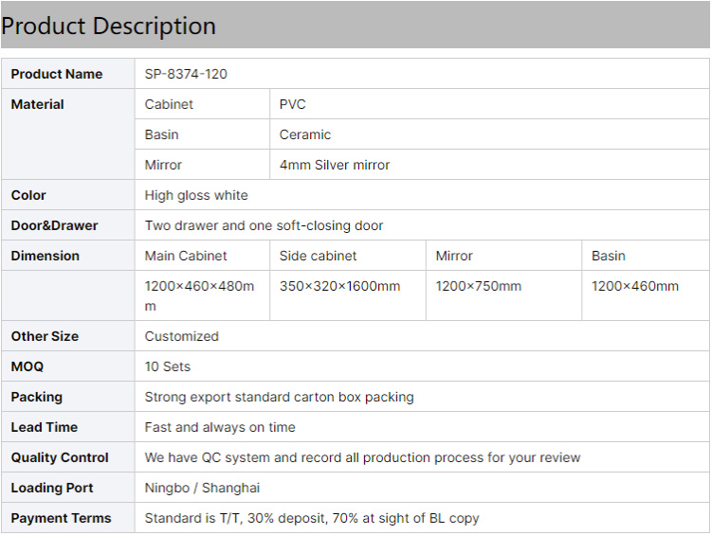Click the High gloss white color value
The image size is (711, 535).
(196, 195)
